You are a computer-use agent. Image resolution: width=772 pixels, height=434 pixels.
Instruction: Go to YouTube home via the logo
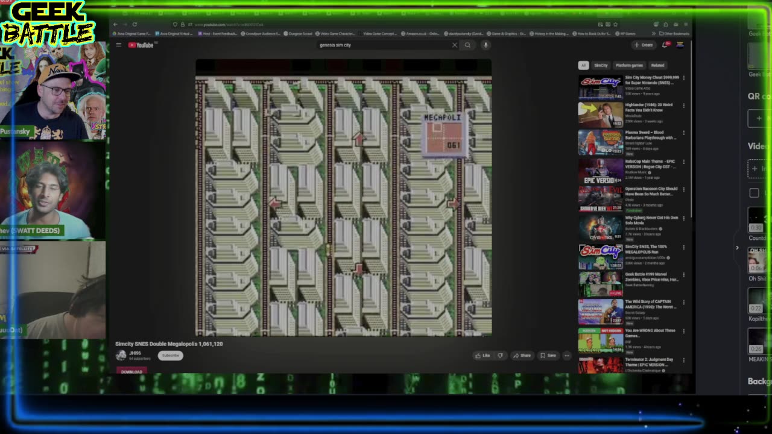[141, 45]
